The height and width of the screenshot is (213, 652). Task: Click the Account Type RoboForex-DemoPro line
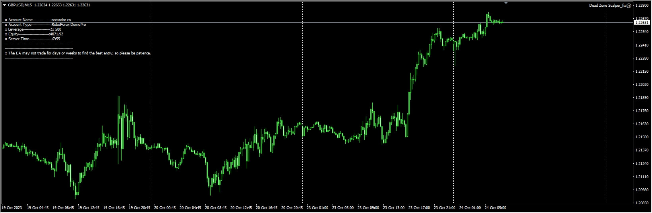pos(45,25)
